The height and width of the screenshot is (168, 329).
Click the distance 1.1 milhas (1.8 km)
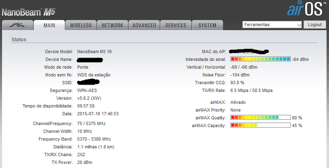click(x=96, y=147)
